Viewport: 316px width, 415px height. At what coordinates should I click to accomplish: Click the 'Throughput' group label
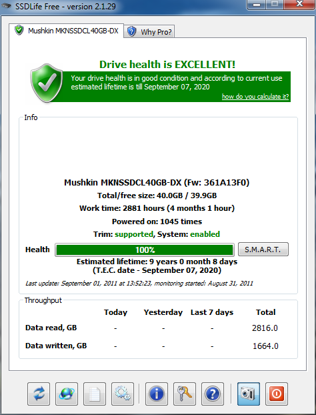pos(43,300)
